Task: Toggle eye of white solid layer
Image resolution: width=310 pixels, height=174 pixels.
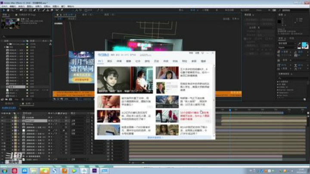Action: click(x=3, y=130)
